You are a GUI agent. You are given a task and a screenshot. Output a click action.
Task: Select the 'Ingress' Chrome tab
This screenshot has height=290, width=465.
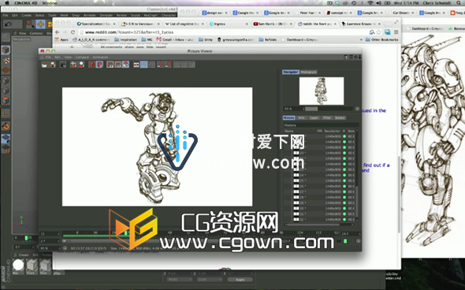coord(229,24)
